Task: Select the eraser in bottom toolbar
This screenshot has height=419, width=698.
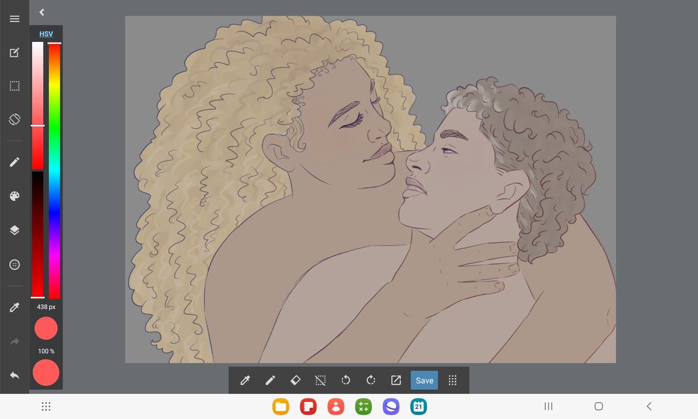Action: point(295,381)
